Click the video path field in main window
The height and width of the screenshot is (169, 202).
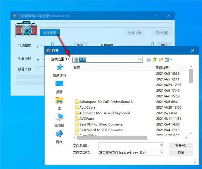106,25
